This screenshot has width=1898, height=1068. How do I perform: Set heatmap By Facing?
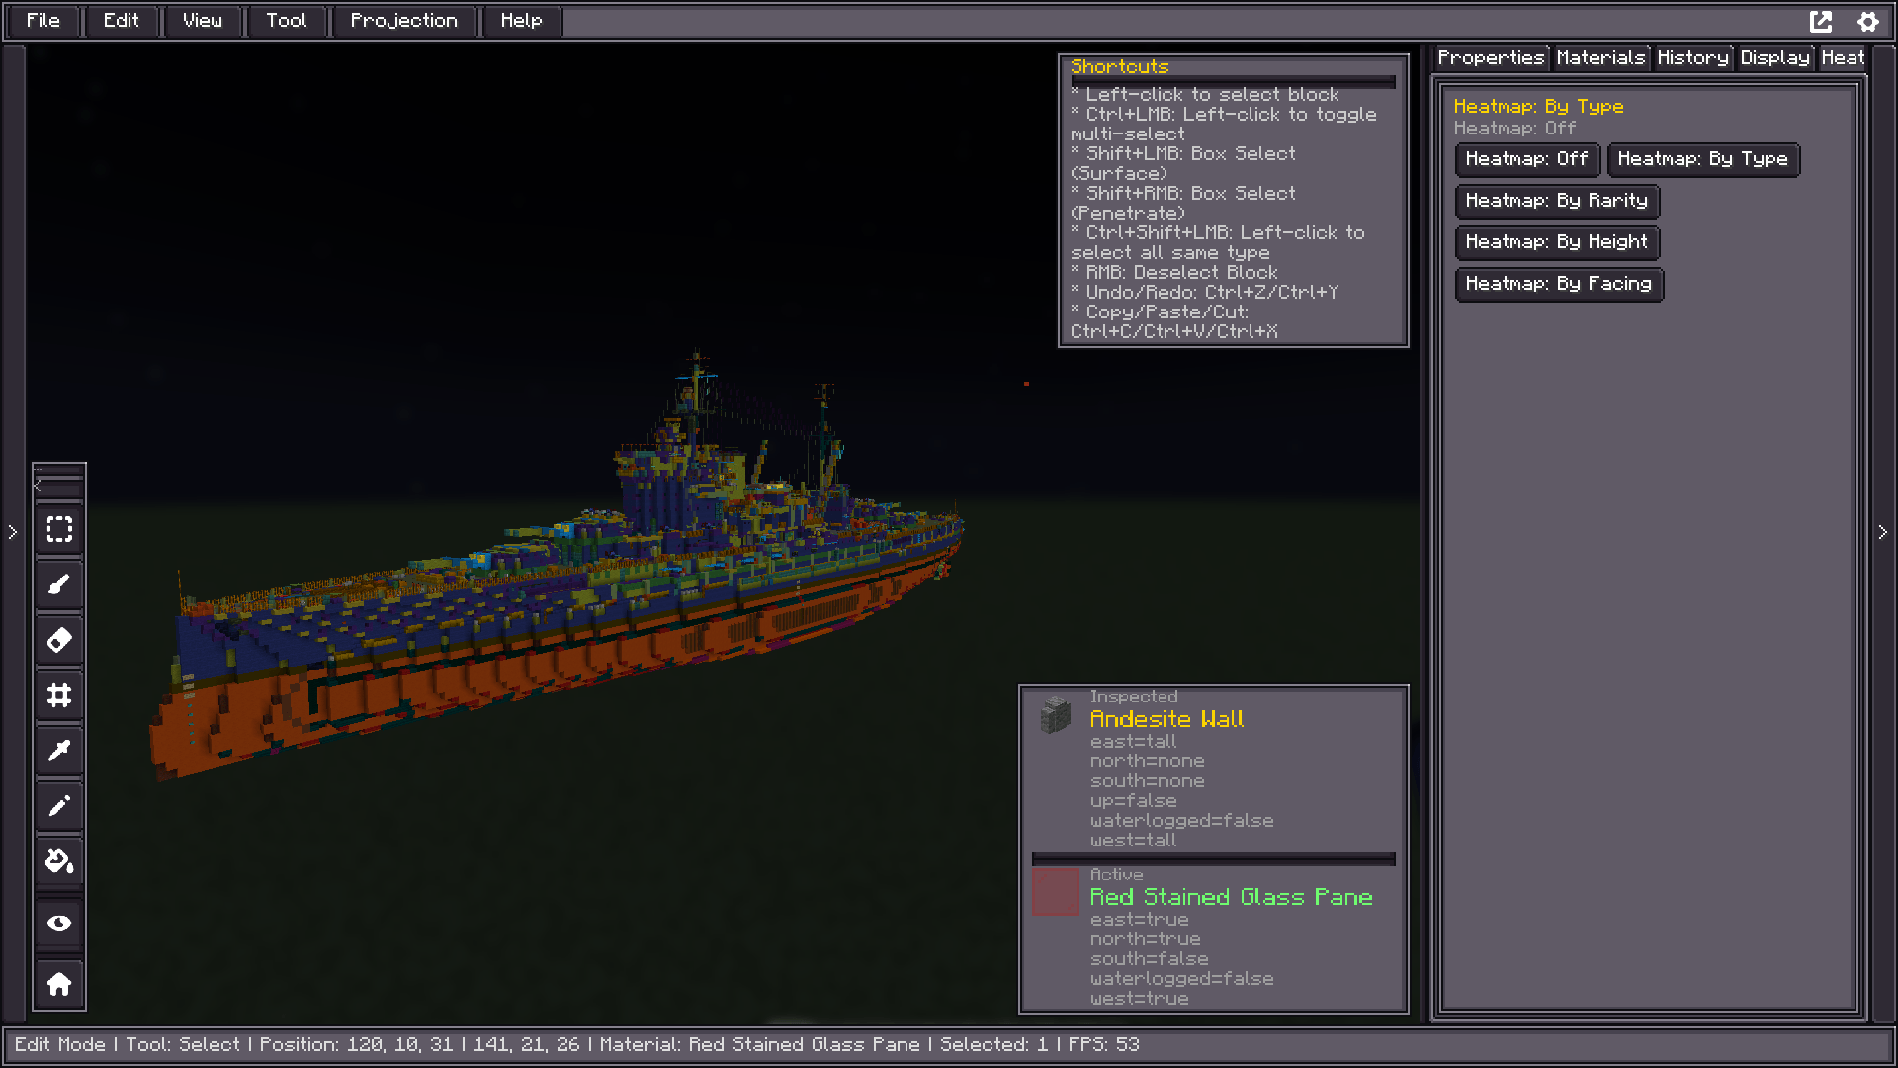(x=1559, y=284)
